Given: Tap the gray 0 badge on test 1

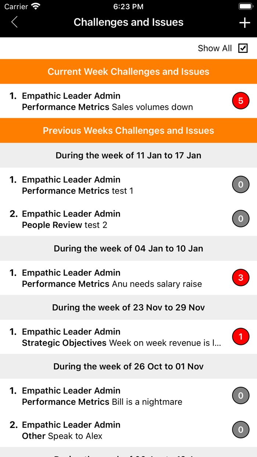Looking at the screenshot, I should [240, 185].
